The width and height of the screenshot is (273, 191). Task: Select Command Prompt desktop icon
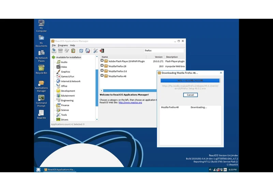click(41, 101)
